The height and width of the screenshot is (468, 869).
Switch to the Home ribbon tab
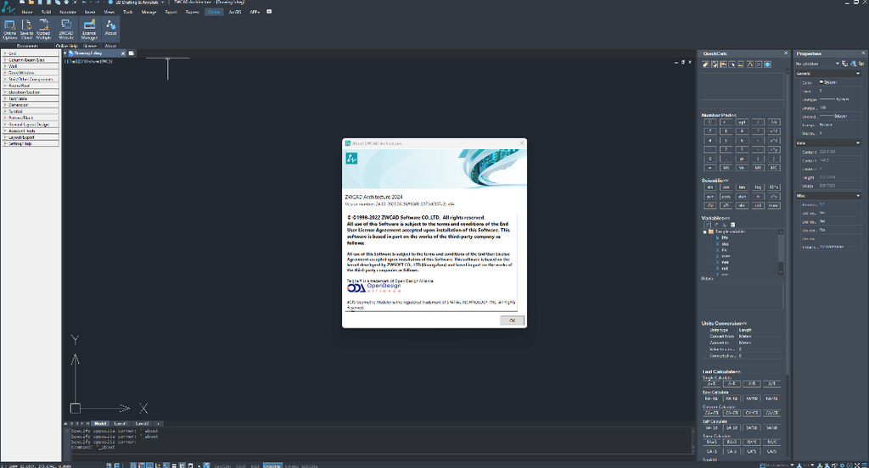[x=26, y=12]
